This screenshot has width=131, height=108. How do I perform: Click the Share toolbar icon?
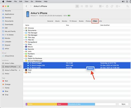(107, 6)
